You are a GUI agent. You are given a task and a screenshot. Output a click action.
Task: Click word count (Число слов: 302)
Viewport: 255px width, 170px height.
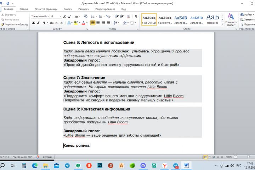click(22, 157)
